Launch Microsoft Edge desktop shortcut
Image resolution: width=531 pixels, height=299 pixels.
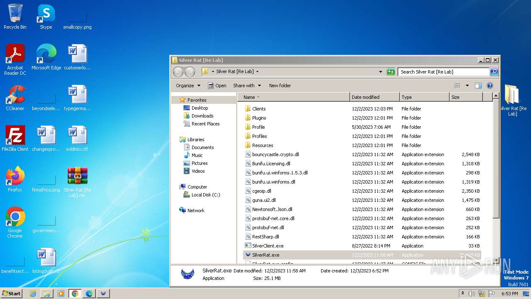coord(46,57)
